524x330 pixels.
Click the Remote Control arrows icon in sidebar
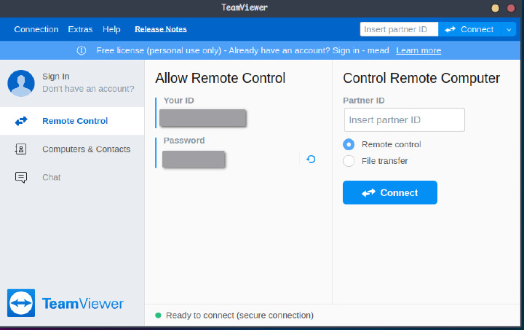pyautogui.click(x=21, y=121)
